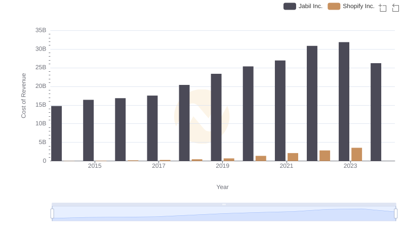Click the Cost of Revenue axis title
This screenshot has width=405, height=233.
point(23,96)
